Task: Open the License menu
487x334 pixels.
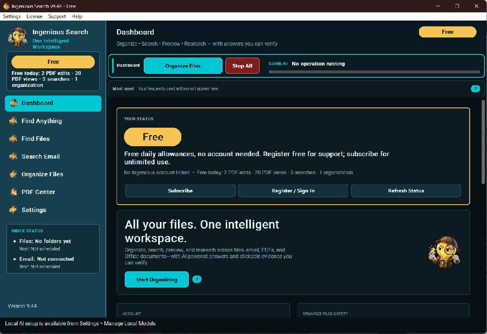Action: tap(34, 16)
